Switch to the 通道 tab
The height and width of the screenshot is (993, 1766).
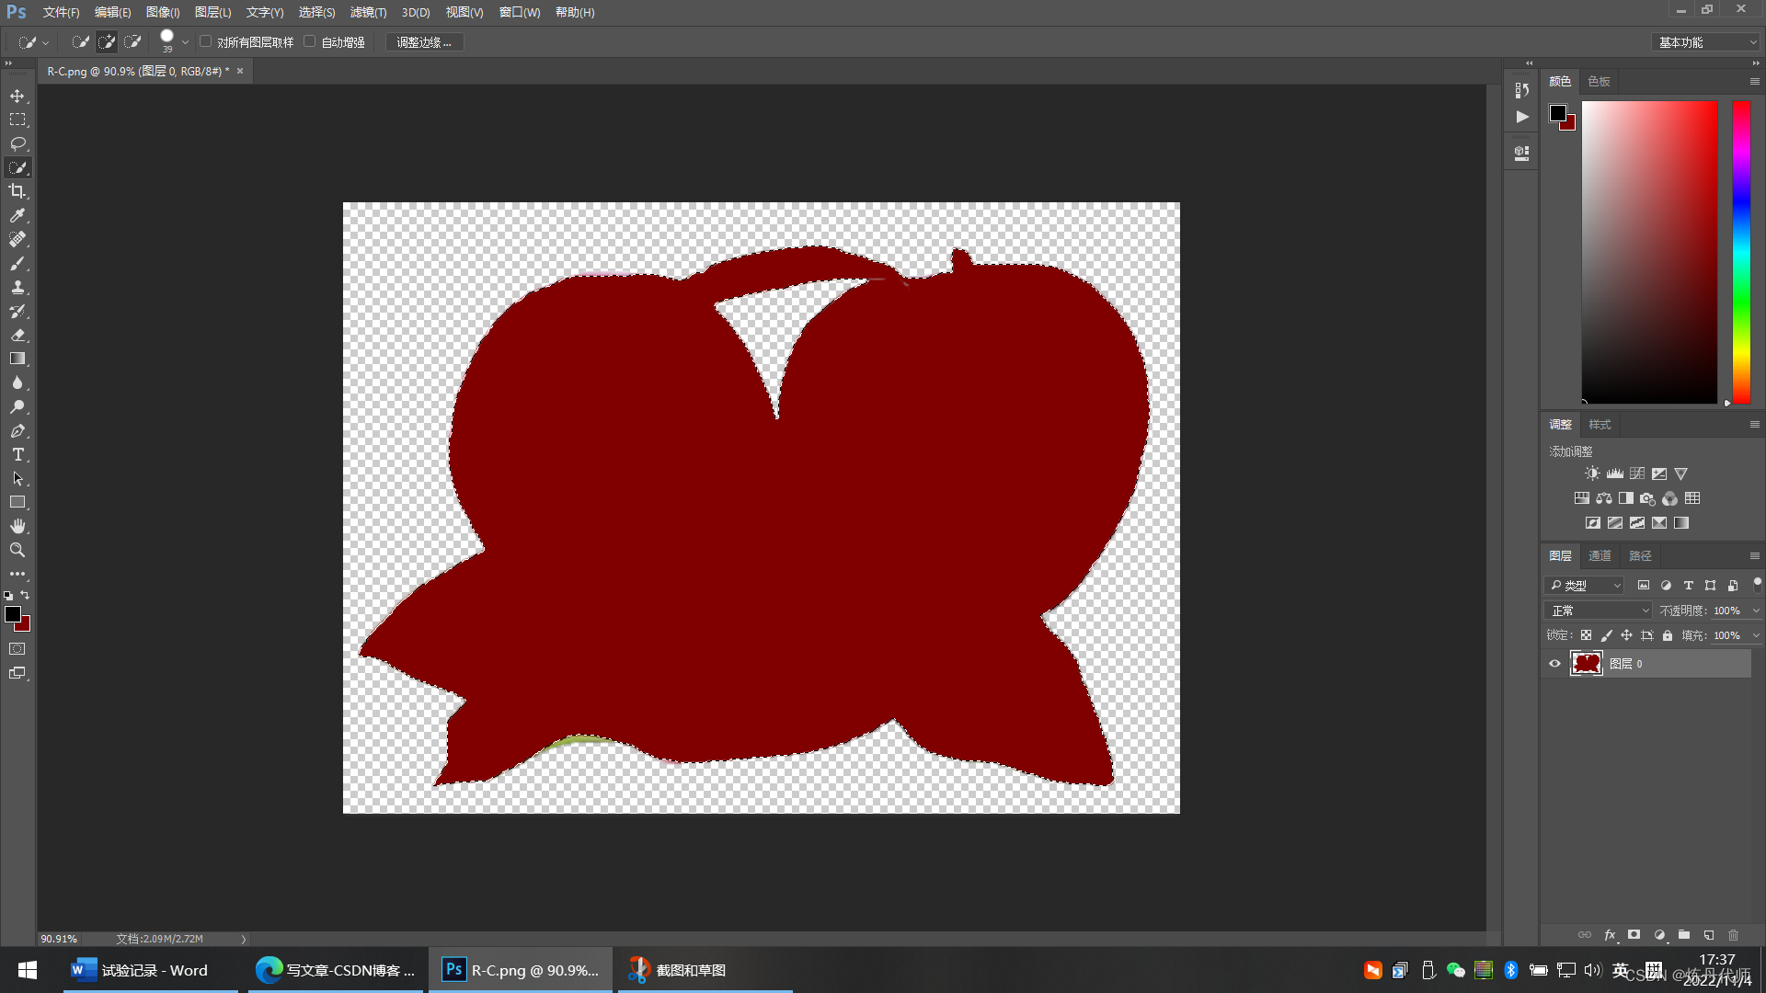1600,556
